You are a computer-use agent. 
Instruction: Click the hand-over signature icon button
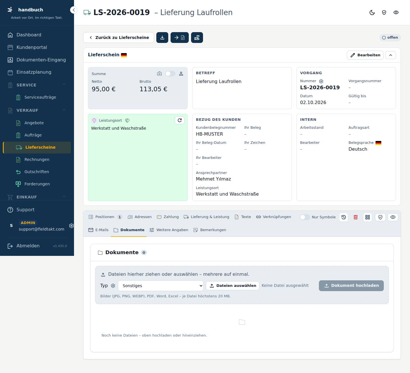(x=197, y=38)
